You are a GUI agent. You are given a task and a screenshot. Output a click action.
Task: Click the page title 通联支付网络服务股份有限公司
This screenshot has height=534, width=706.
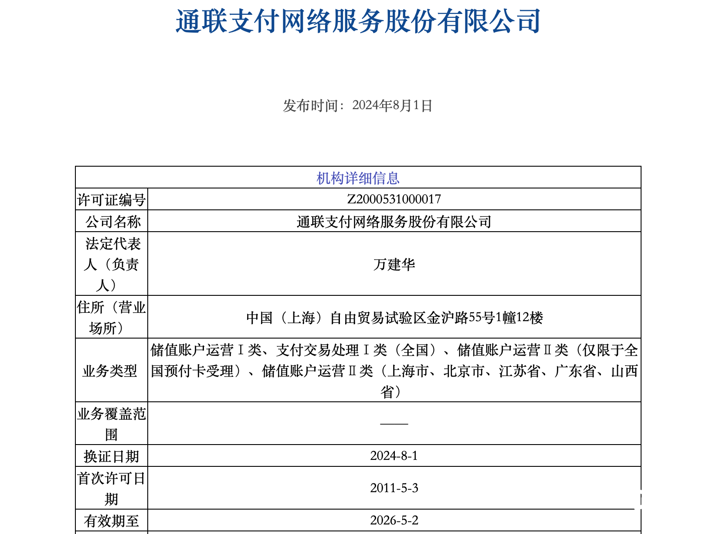358,21
